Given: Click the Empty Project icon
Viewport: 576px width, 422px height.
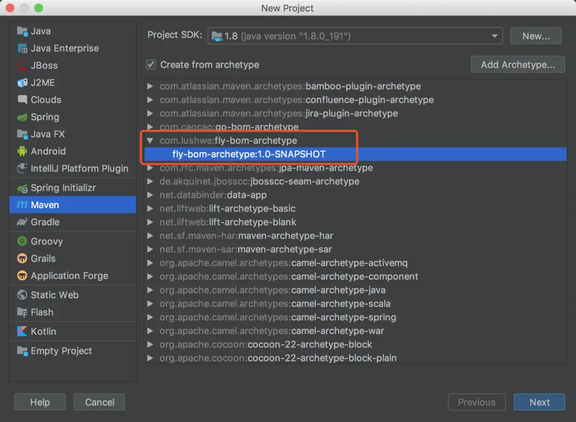Looking at the screenshot, I should tap(22, 351).
